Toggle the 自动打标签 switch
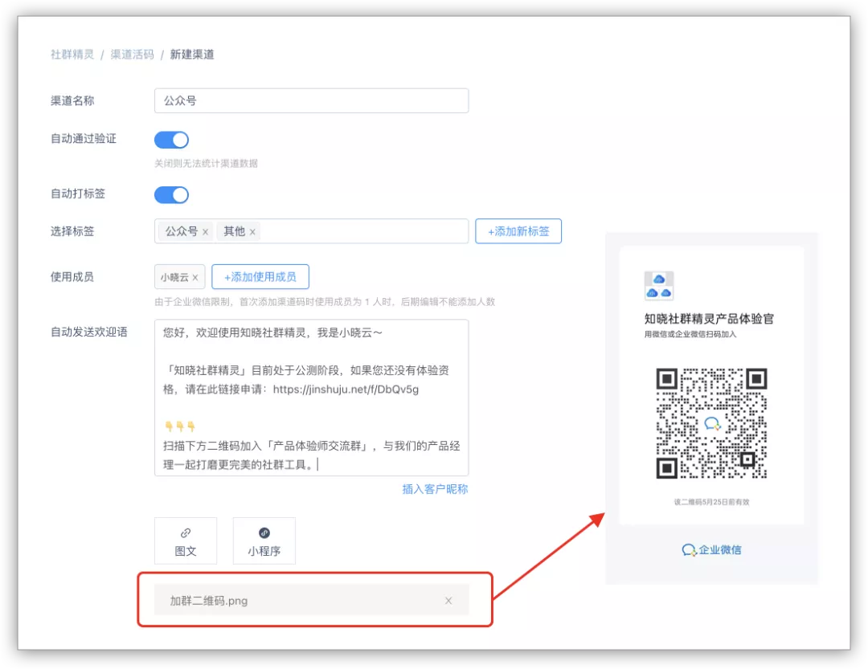The height and width of the screenshot is (669, 868). point(172,195)
